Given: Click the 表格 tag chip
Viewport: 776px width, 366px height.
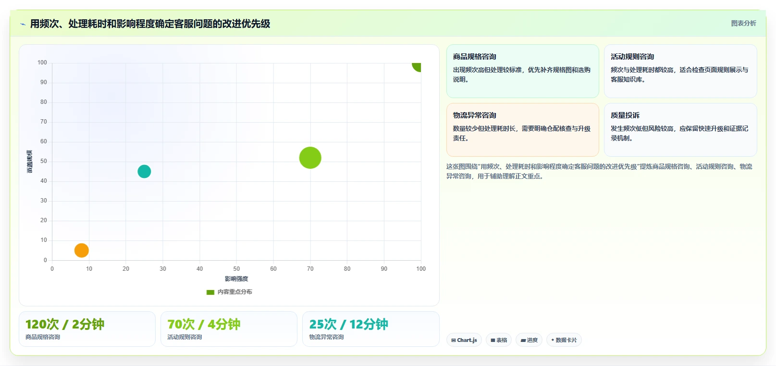Looking at the screenshot, I should pos(499,340).
